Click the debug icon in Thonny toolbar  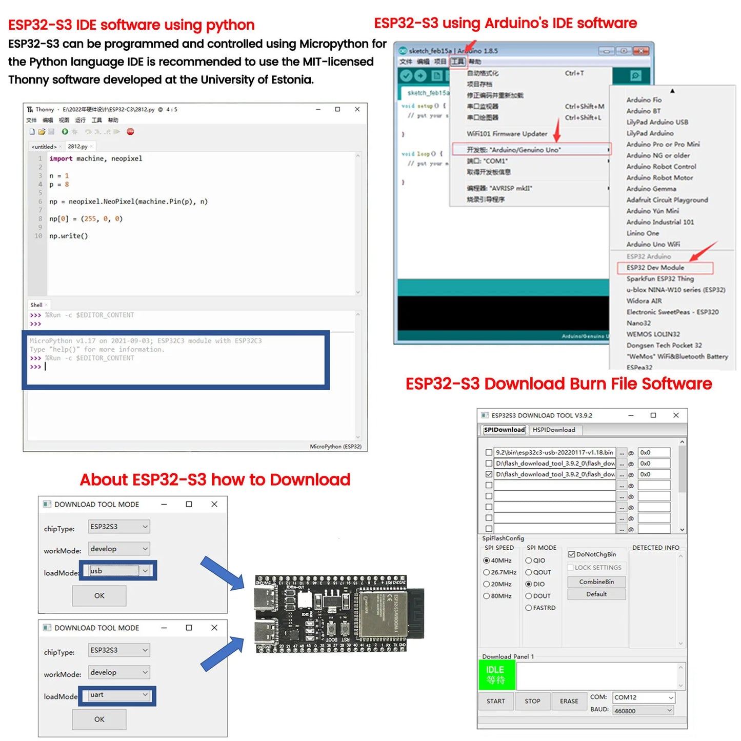(x=74, y=131)
